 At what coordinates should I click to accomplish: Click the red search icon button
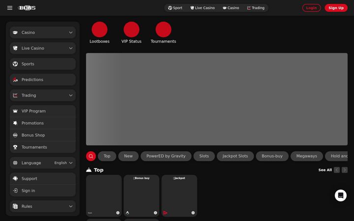click(91, 156)
